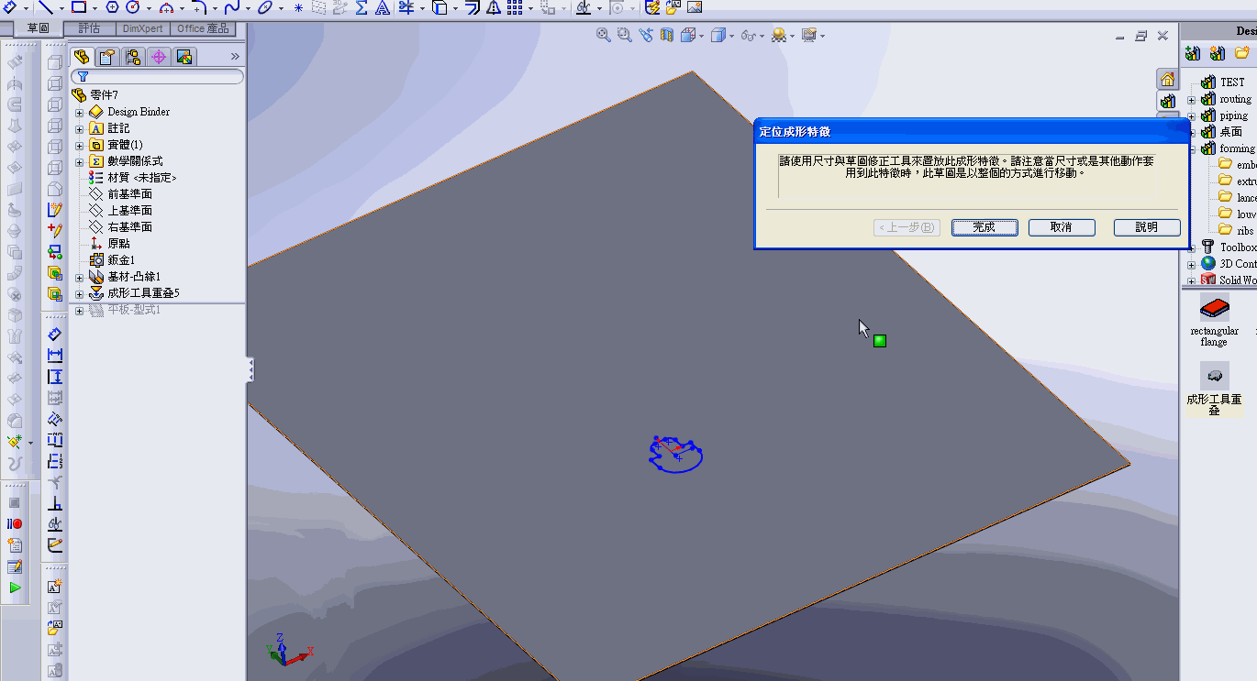Select the Arc sketch tool

pyautogui.click(x=166, y=7)
